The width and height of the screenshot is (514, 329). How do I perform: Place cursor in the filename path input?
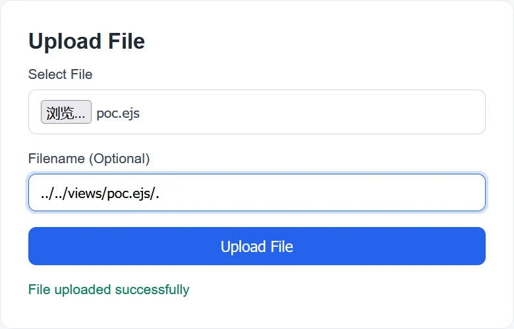click(256, 193)
